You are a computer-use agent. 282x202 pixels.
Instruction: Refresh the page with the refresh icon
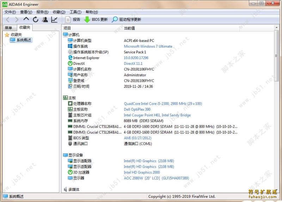pos(36,19)
